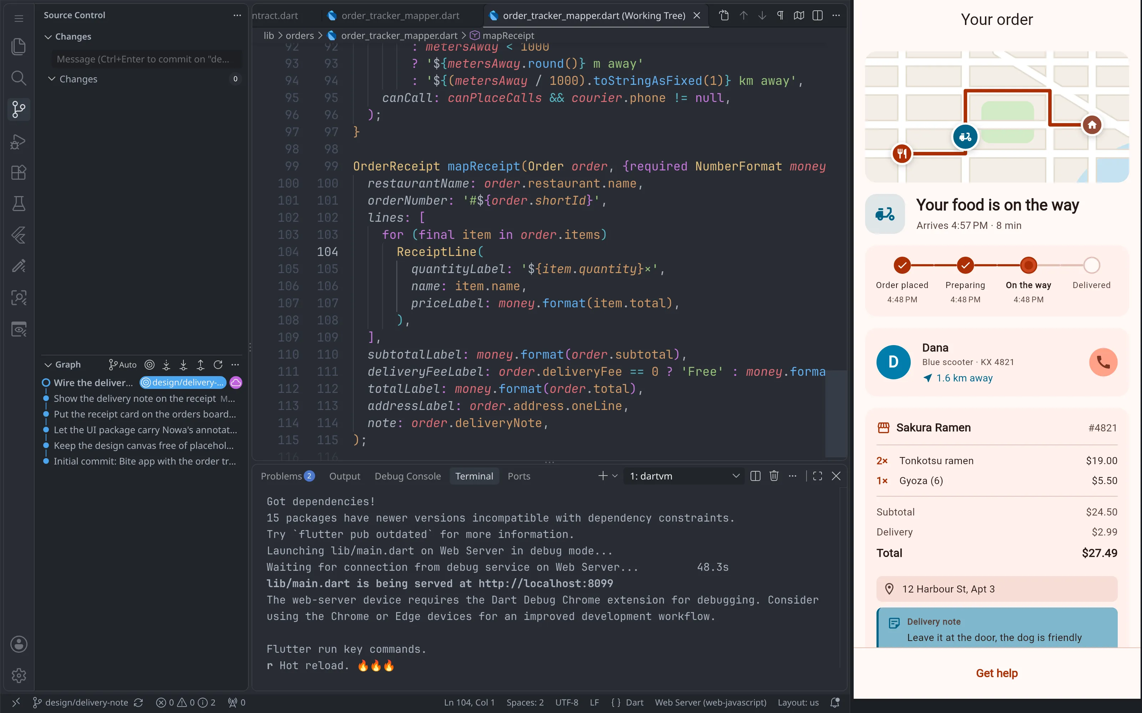Image resolution: width=1142 pixels, height=713 pixels.
Task: Switch to the Problems tab
Action: coord(287,476)
